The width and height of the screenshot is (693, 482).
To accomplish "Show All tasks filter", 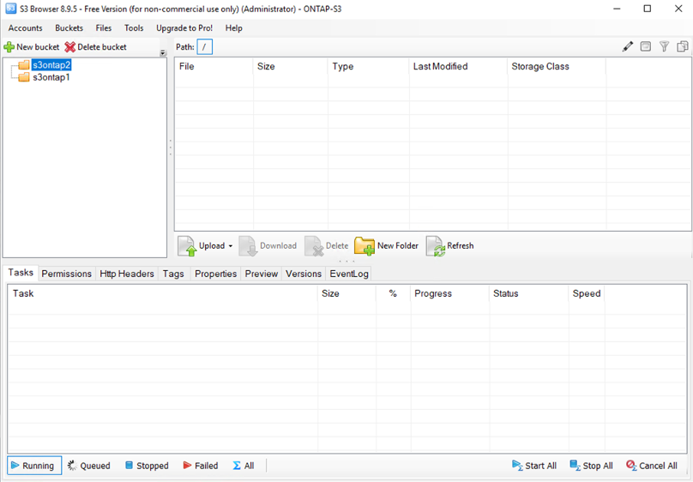I will click(244, 466).
